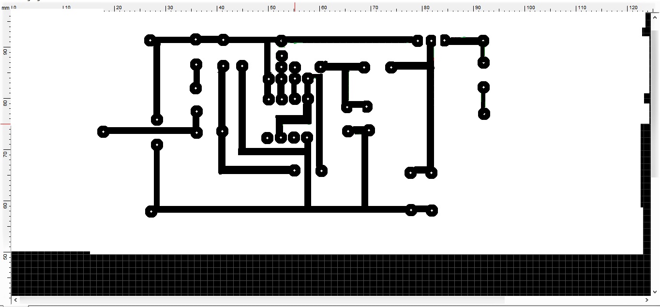Select the top-left corner pad of the layout
The height and width of the screenshot is (307, 660).
click(150, 40)
